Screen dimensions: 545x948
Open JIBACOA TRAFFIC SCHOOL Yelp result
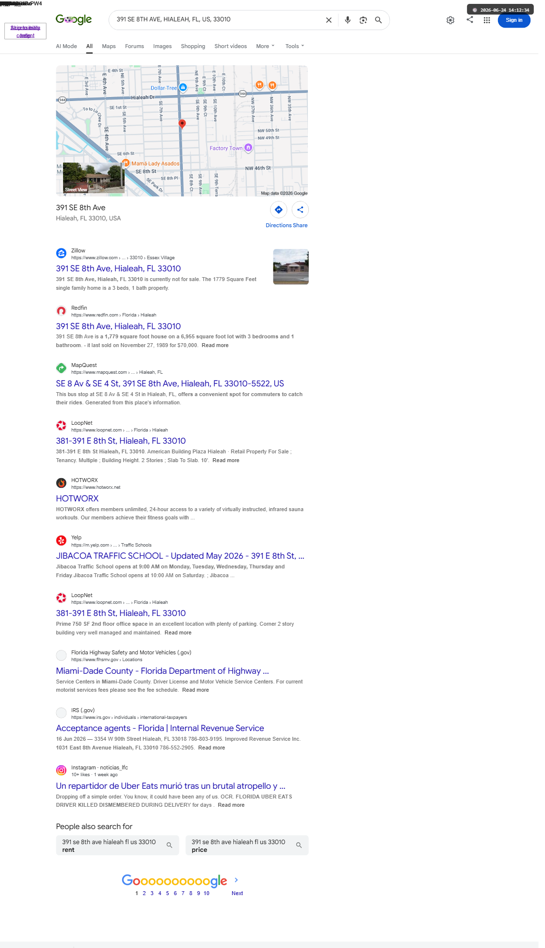(180, 556)
